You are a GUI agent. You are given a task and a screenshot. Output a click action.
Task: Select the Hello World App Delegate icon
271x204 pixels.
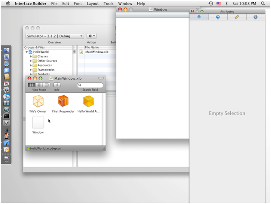[x=88, y=101]
